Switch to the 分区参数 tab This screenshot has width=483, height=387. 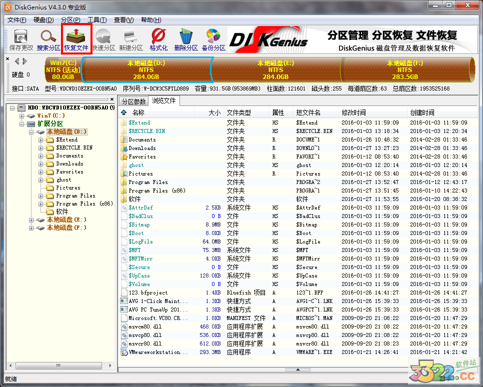(133, 101)
